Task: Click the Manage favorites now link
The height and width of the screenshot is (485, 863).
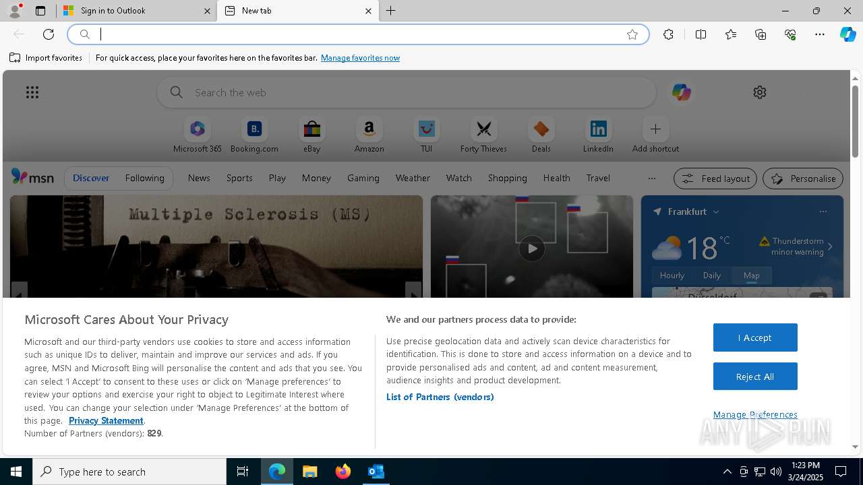Action: 360,58
